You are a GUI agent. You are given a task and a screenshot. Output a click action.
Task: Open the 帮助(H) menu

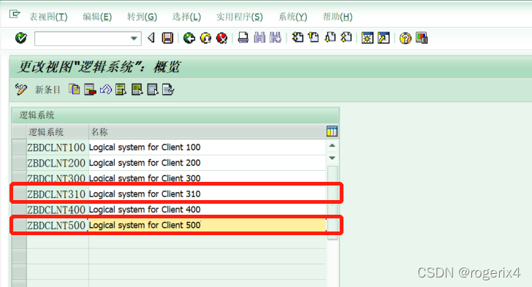click(338, 17)
